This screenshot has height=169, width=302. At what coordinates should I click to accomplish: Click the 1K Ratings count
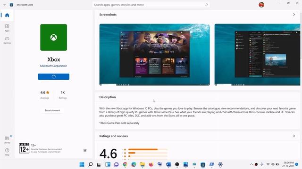point(63,95)
